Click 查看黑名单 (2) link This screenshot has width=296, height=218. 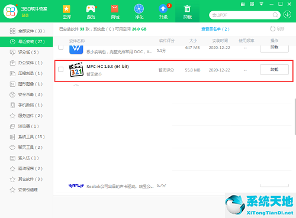tap(215, 29)
